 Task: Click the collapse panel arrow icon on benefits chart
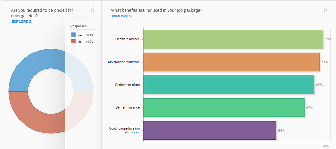(x=326, y=10)
